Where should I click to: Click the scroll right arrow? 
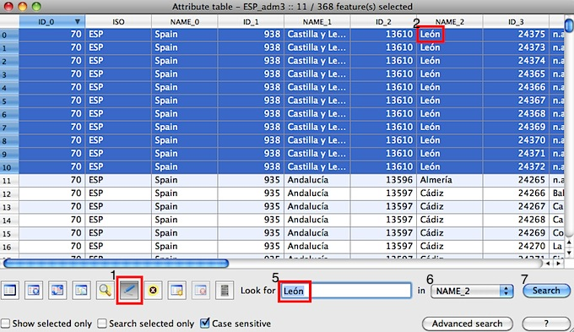(558, 263)
